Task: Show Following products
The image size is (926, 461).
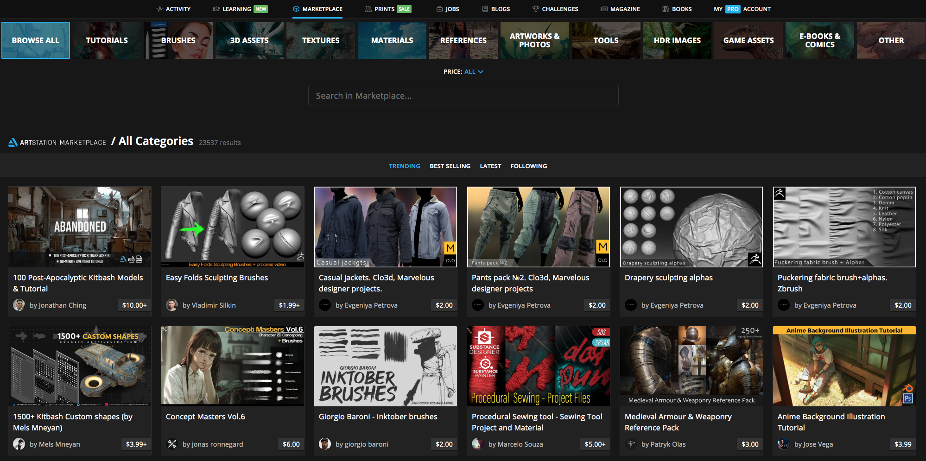Action: click(x=529, y=166)
